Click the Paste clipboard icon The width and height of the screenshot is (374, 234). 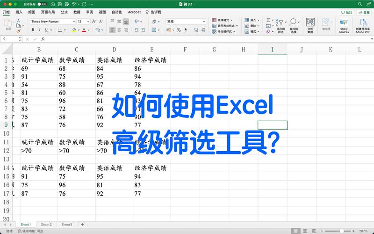(x=8, y=23)
